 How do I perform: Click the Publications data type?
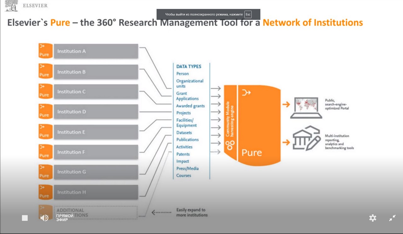[187, 140]
